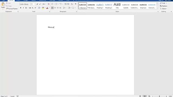
Task: Toggle strikethrough on the text
Action: pyautogui.click(x=30, y=8)
